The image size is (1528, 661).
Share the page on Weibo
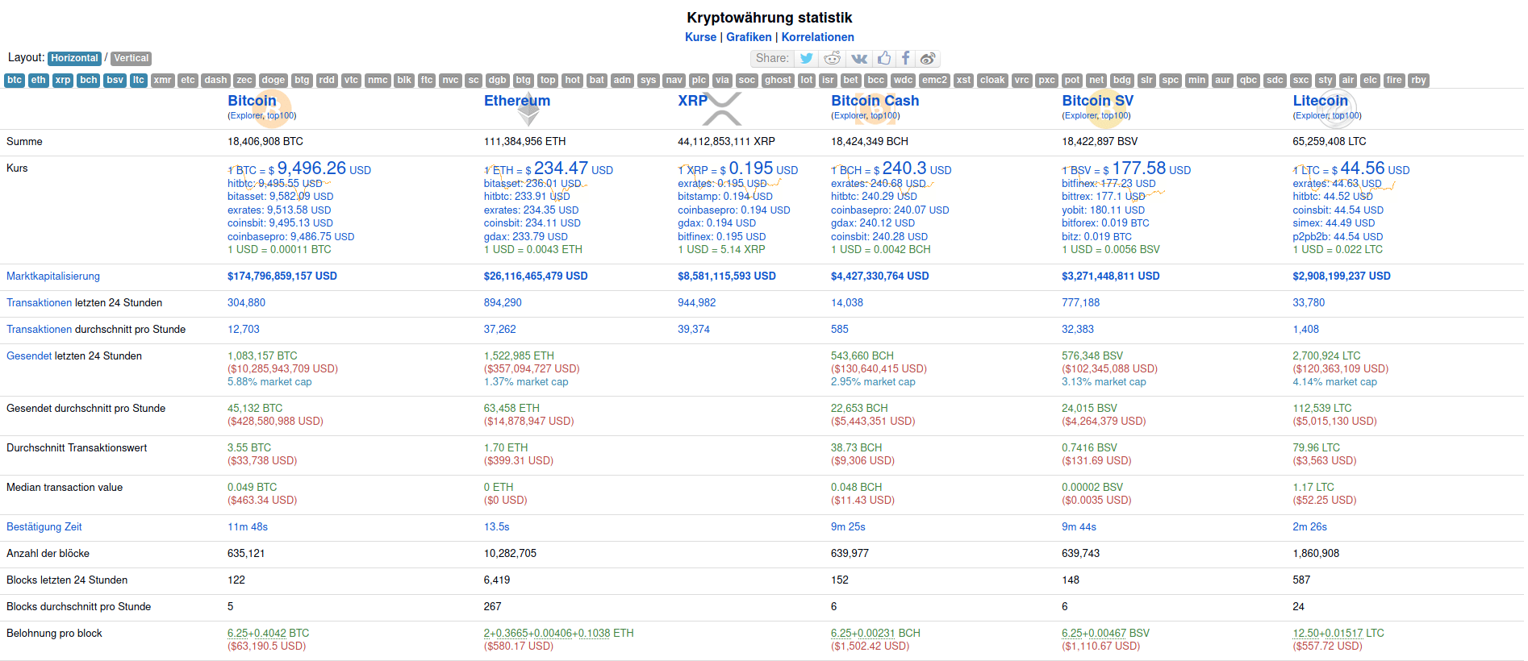click(928, 58)
